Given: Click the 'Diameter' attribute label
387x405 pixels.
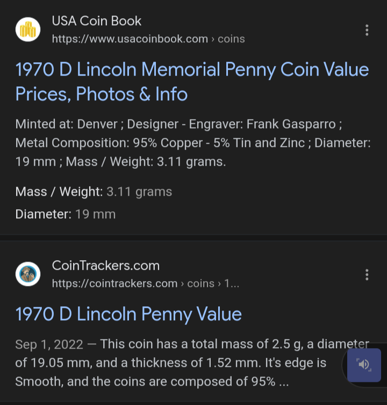Looking at the screenshot, I should tap(43, 215).
